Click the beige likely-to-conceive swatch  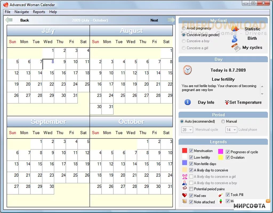click(x=184, y=169)
